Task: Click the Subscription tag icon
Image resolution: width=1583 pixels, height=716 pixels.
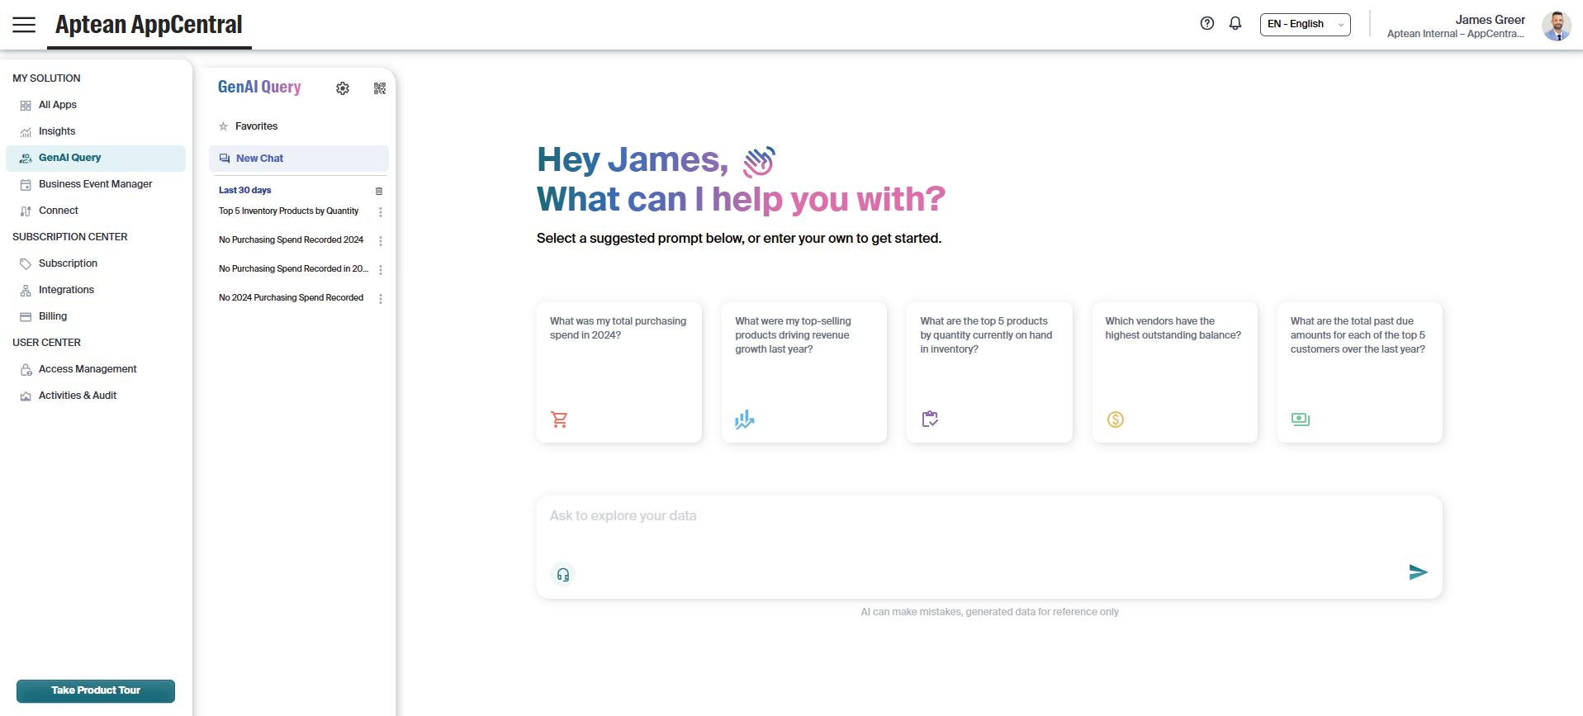Action: click(x=26, y=264)
